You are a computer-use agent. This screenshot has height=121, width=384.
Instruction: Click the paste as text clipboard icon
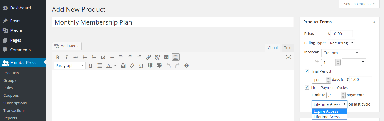[x=123, y=66]
